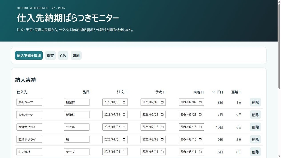The width and height of the screenshot is (281, 158).
Task: Export data with the CSV button
Action: [63, 55]
